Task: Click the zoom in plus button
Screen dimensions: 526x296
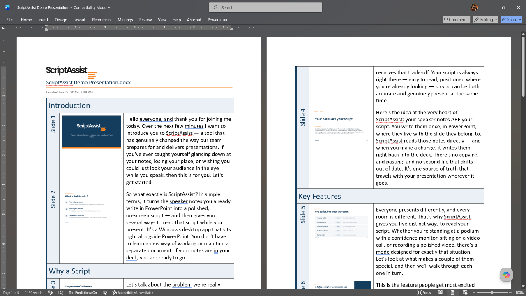Action: tap(510, 293)
